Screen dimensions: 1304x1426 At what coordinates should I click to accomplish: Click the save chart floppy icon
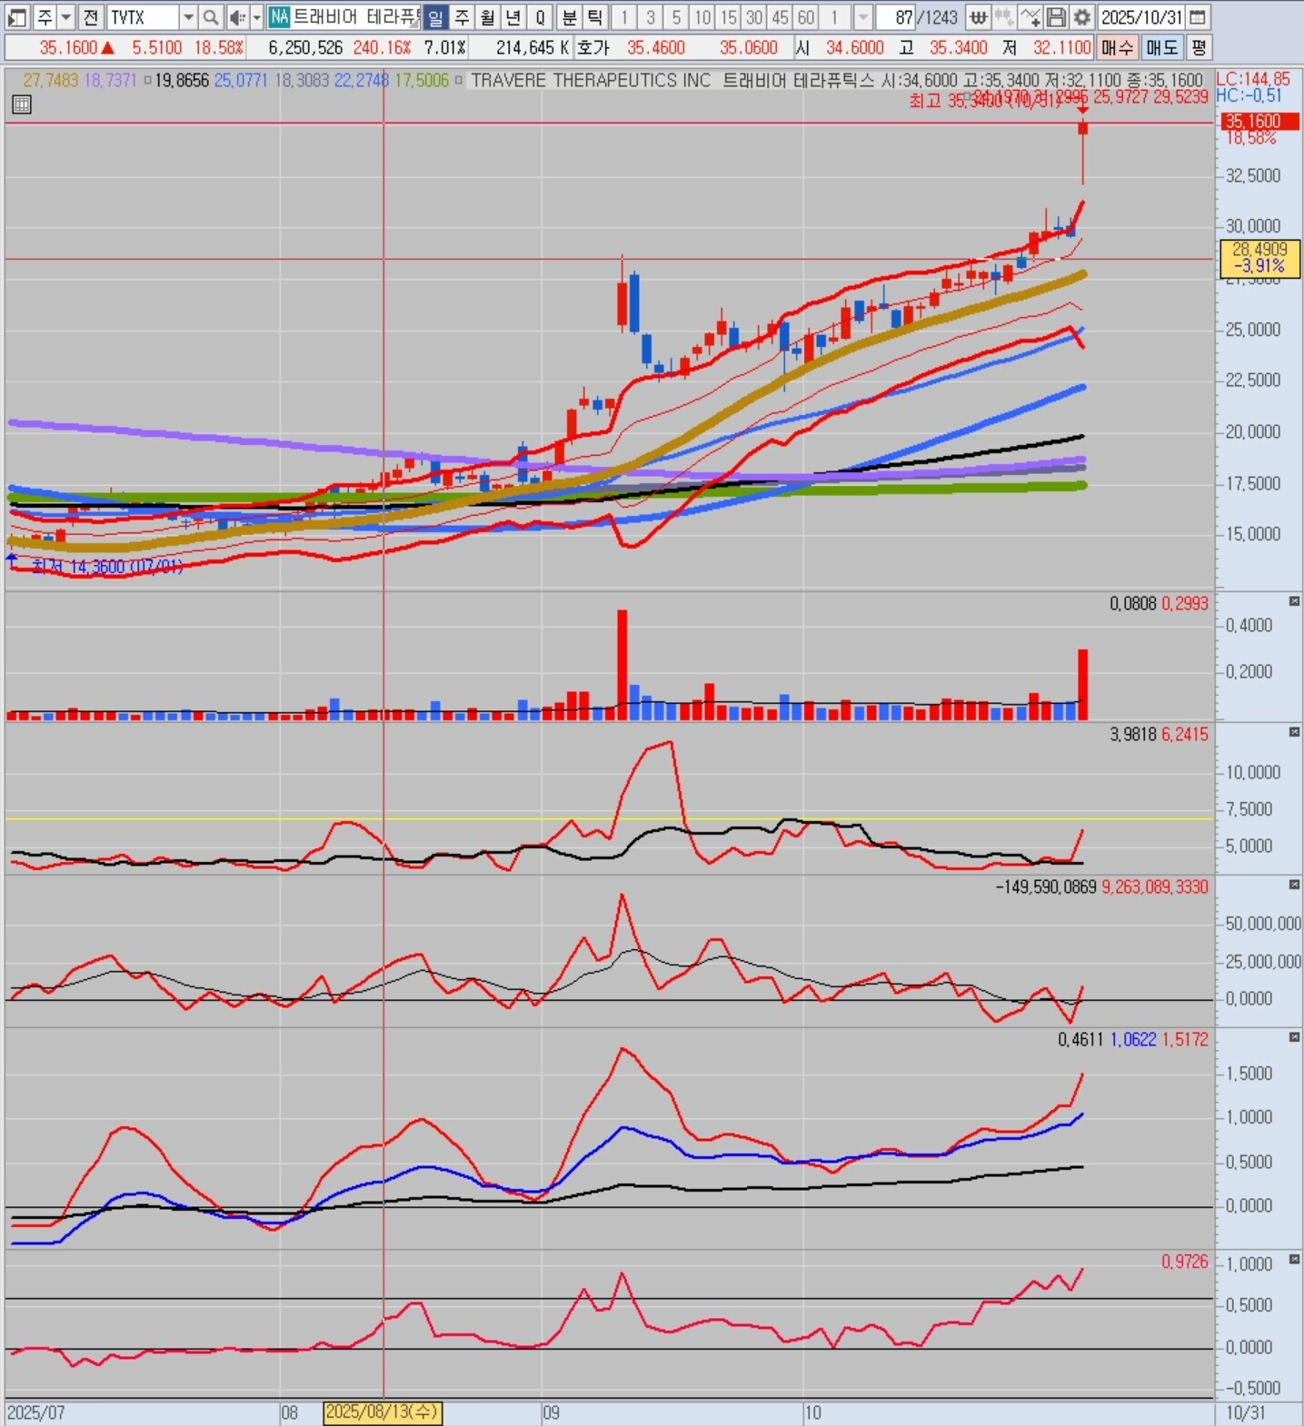click(1056, 17)
